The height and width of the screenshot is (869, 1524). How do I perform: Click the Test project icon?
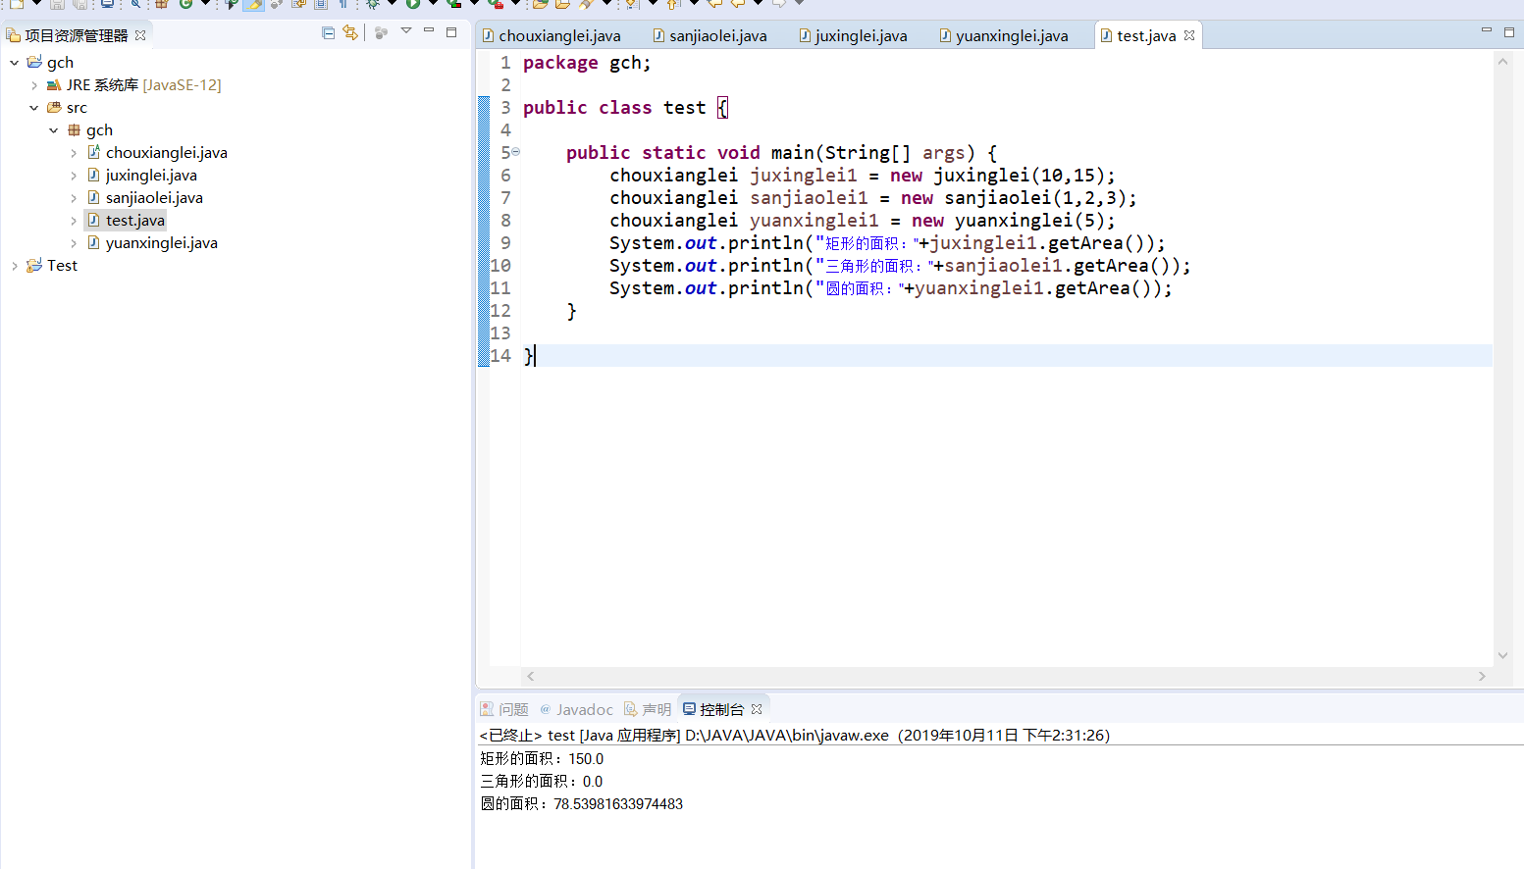[x=34, y=266]
